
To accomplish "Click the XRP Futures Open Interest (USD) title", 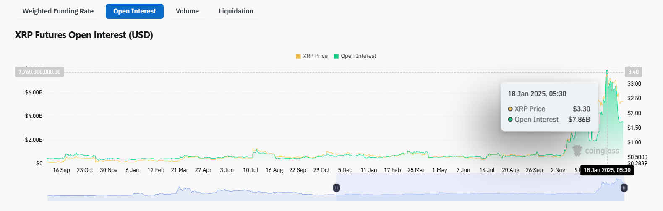I will [x=84, y=35].
